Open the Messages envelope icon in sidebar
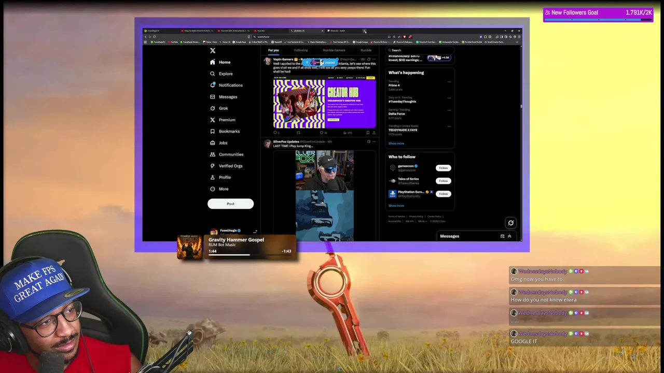 click(x=213, y=97)
